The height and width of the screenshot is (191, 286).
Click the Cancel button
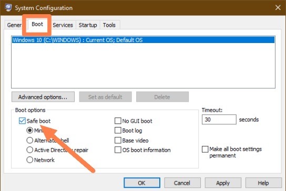(x=182, y=183)
